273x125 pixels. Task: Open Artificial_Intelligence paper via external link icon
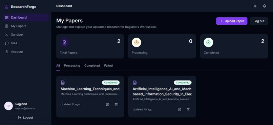click(180, 109)
